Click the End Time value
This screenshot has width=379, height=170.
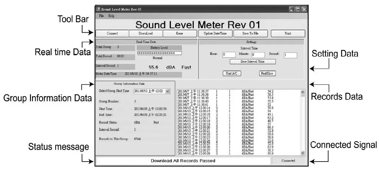150,115
